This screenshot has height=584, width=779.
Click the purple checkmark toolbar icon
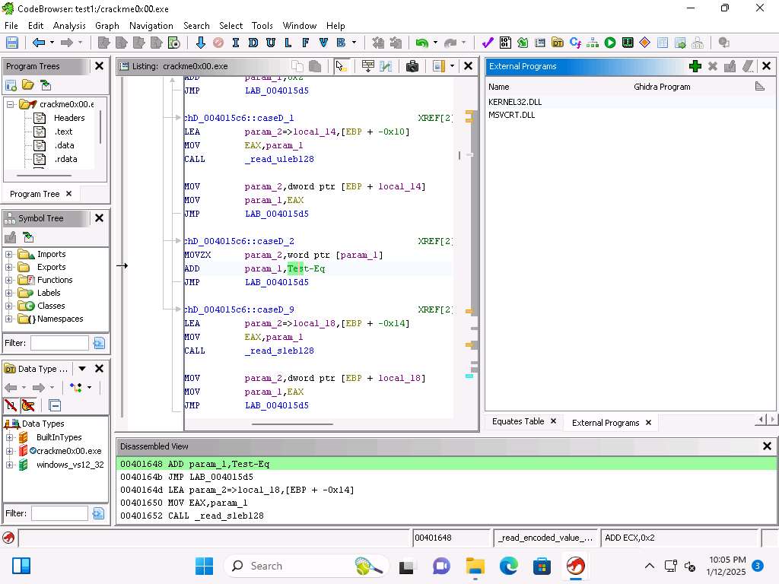tap(488, 43)
